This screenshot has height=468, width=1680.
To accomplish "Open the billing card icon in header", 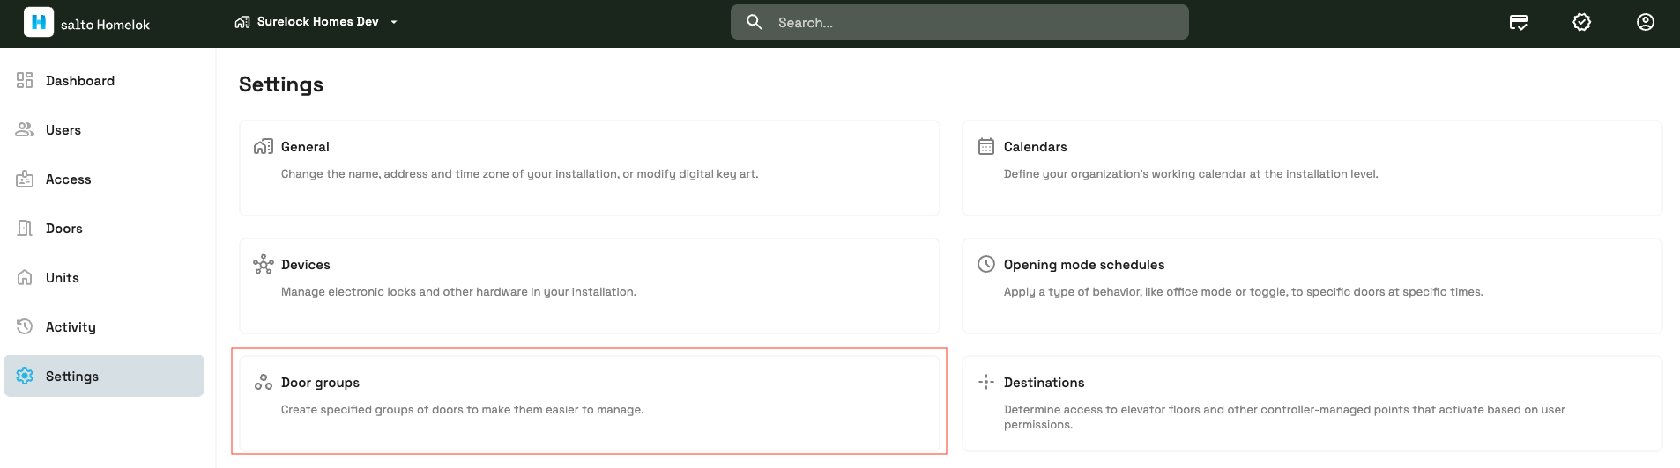I will coord(1519,22).
